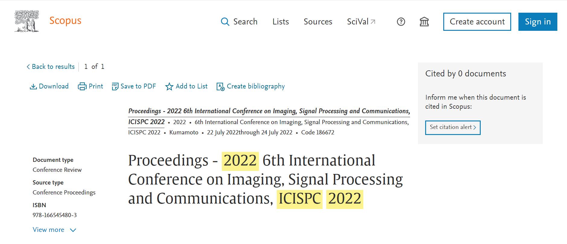Click the Sign in button
The width and height of the screenshot is (567, 244).
pos(538,22)
